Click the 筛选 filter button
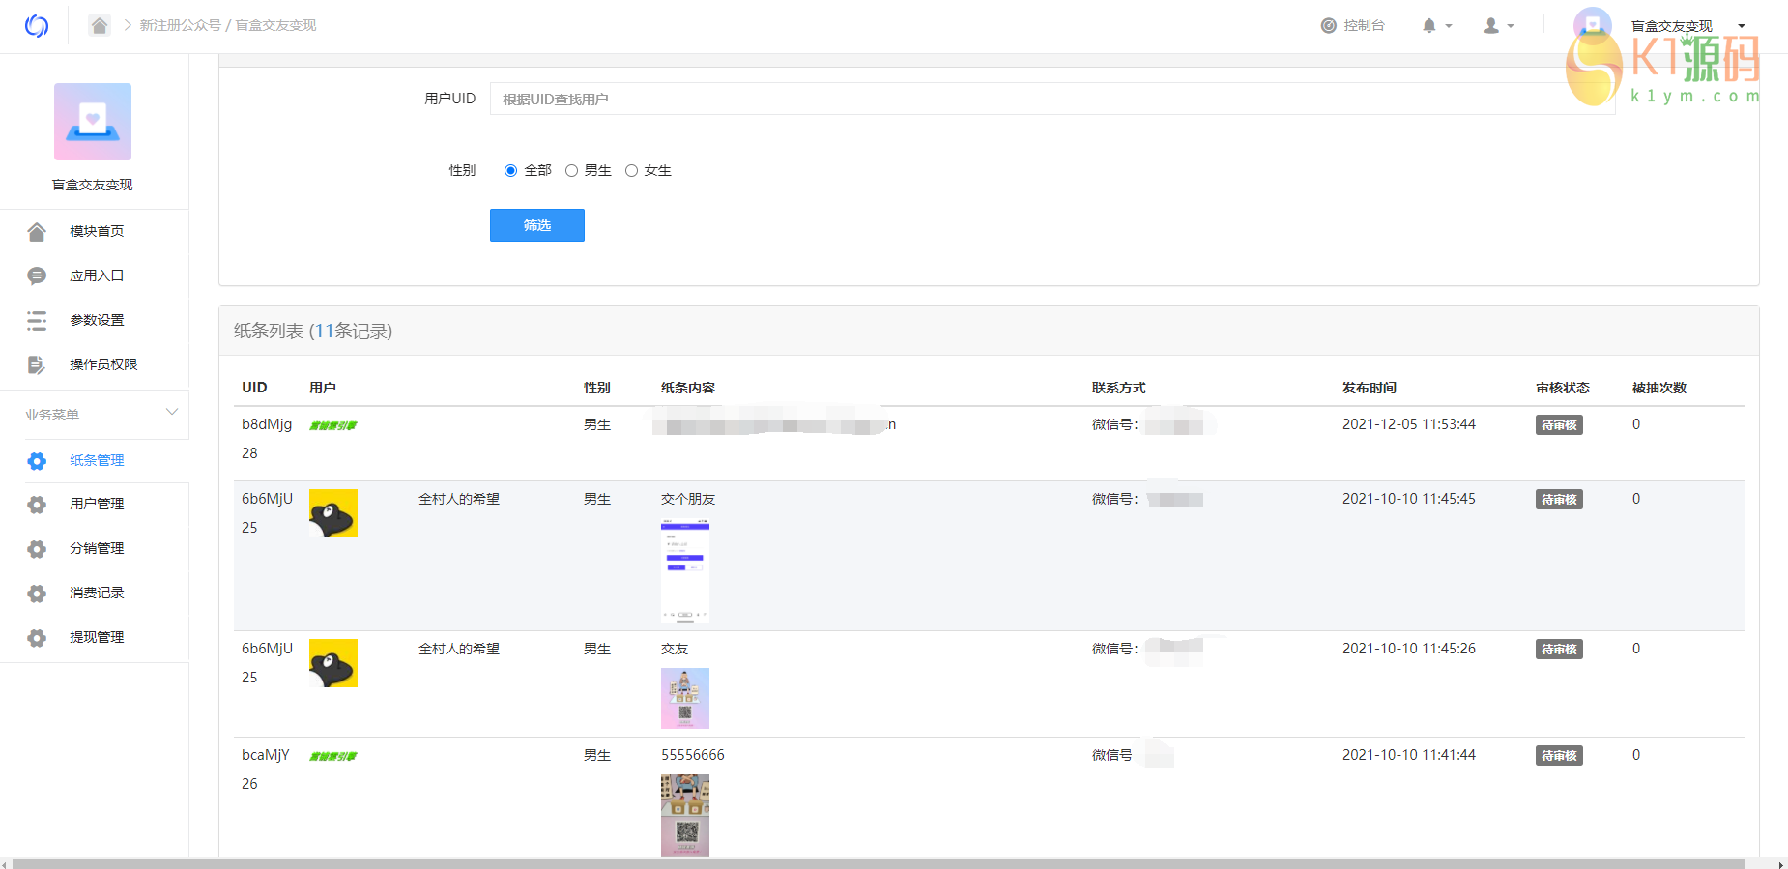The height and width of the screenshot is (869, 1788). click(537, 225)
